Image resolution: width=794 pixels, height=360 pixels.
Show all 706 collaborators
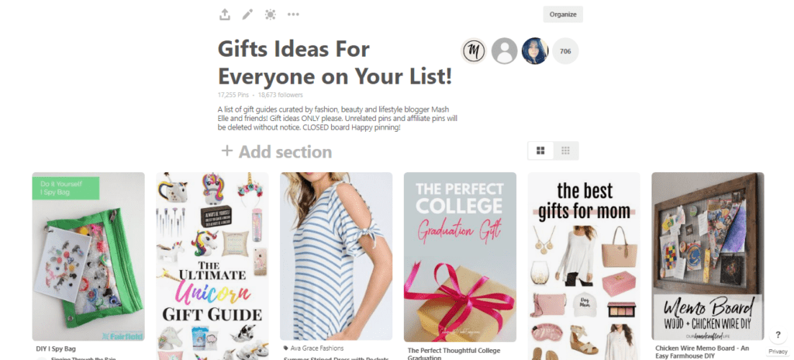565,50
